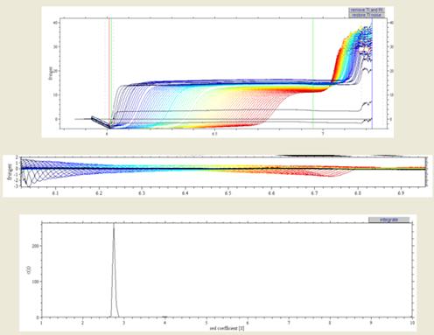Click the 5 tick on sedimentation axis
The image size is (434, 335).
click(x=206, y=323)
